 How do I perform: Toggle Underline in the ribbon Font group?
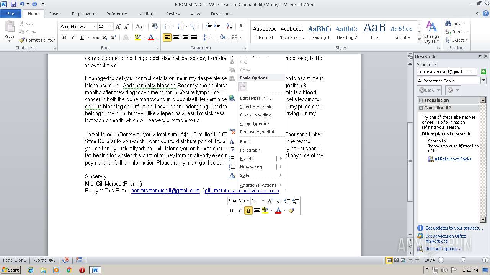pyautogui.click(x=82, y=37)
